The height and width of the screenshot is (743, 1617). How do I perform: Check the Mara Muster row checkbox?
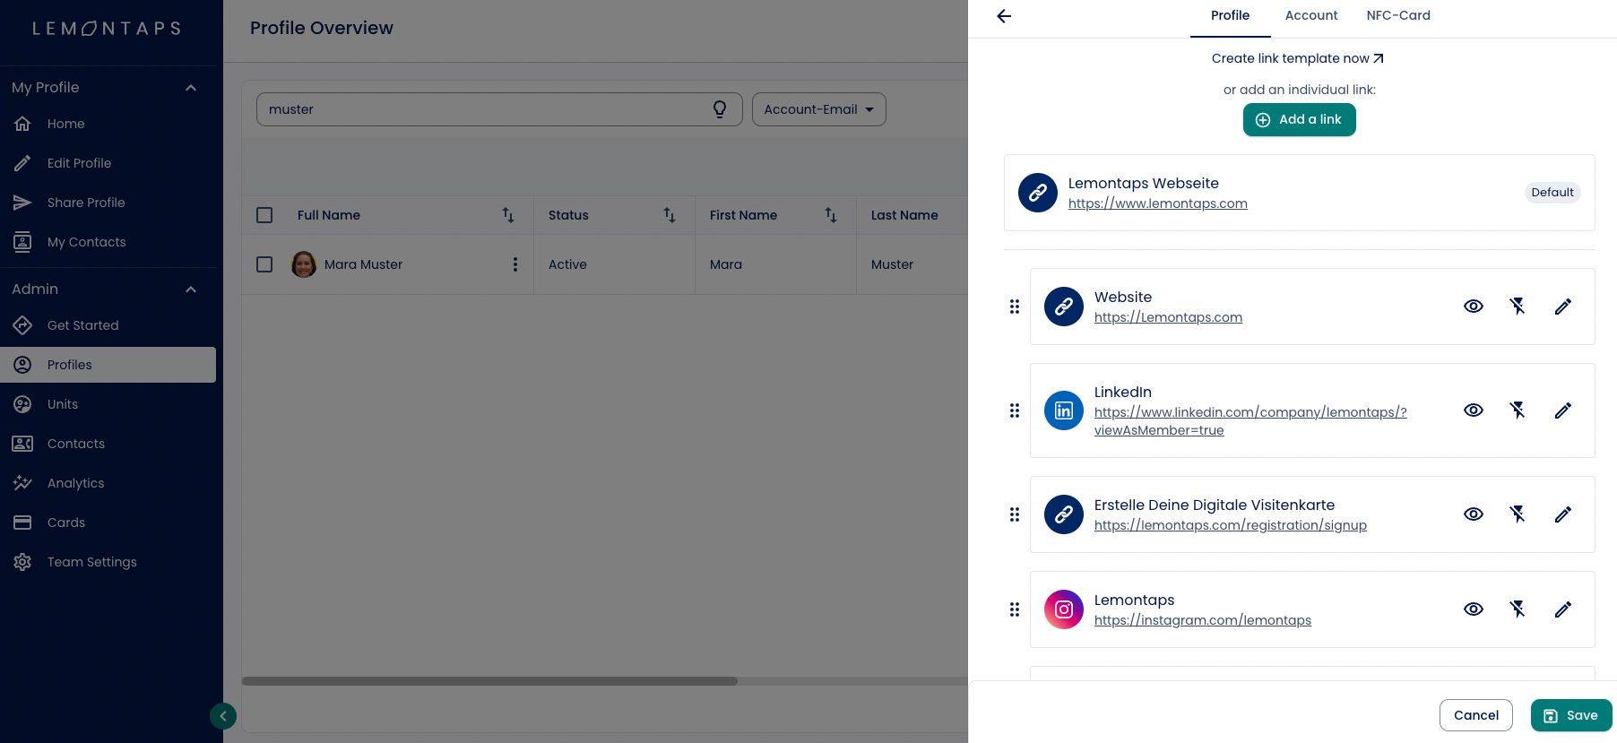[x=264, y=264]
